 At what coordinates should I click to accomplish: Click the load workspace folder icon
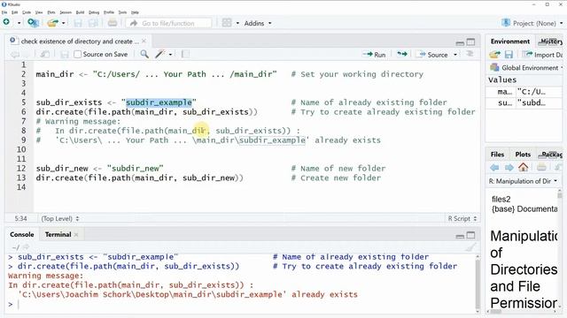point(494,55)
